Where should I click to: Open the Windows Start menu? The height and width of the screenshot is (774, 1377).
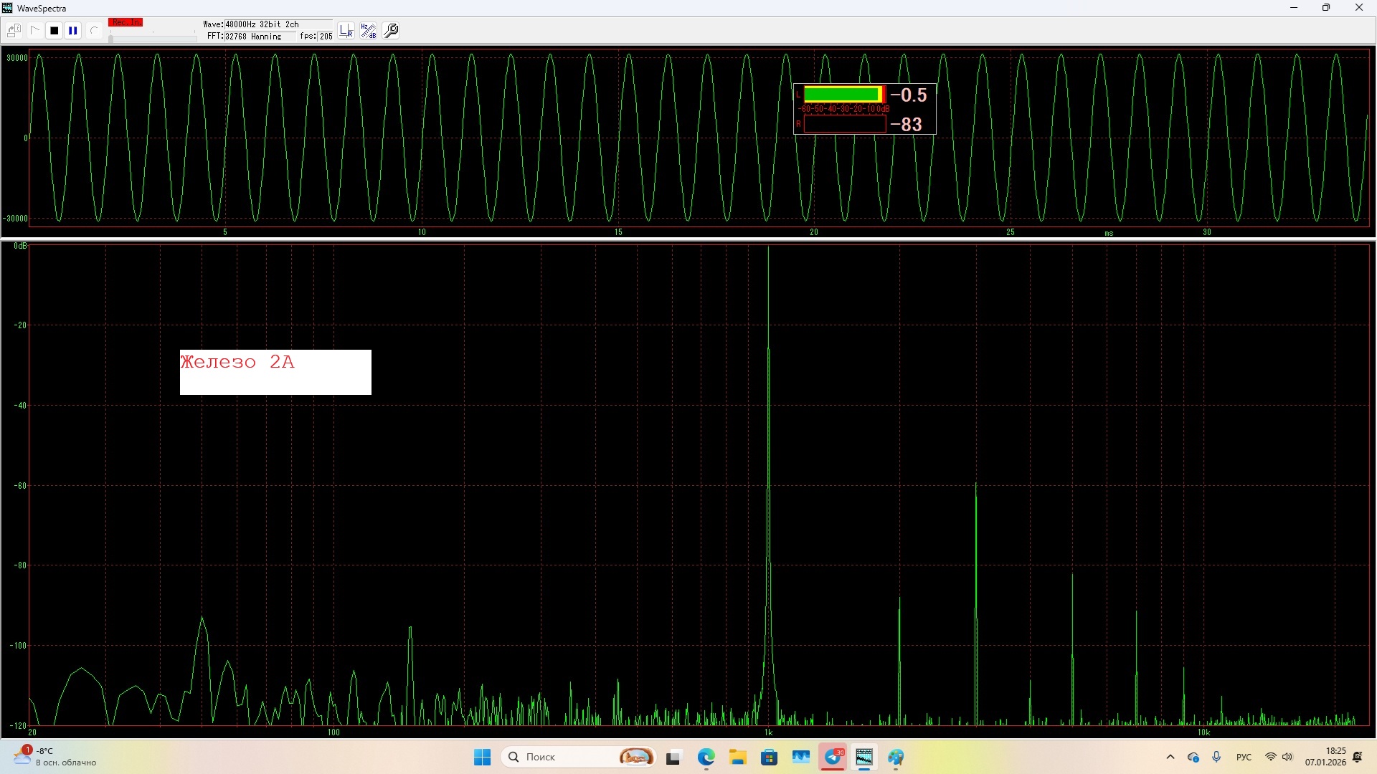pyautogui.click(x=482, y=757)
